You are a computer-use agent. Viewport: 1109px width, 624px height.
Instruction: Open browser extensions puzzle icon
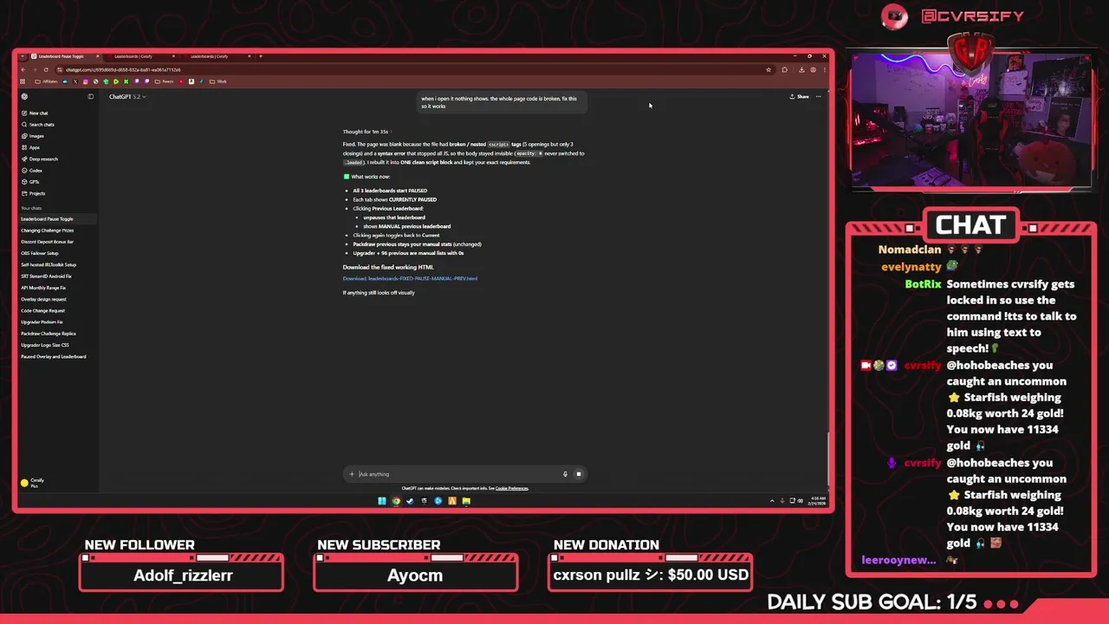pyautogui.click(x=784, y=69)
